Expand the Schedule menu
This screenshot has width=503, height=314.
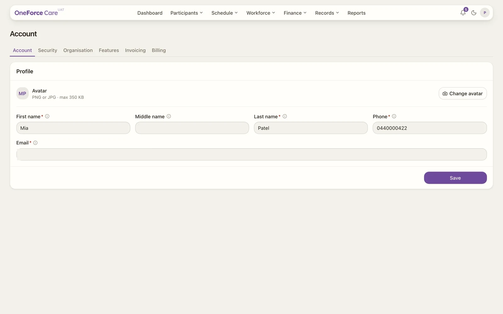[x=224, y=13]
